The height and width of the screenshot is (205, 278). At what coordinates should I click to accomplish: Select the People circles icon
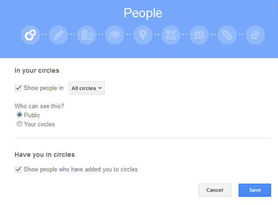[x=30, y=35]
